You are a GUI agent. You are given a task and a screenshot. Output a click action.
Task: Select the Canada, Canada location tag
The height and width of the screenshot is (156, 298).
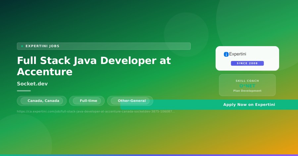[x=42, y=101]
